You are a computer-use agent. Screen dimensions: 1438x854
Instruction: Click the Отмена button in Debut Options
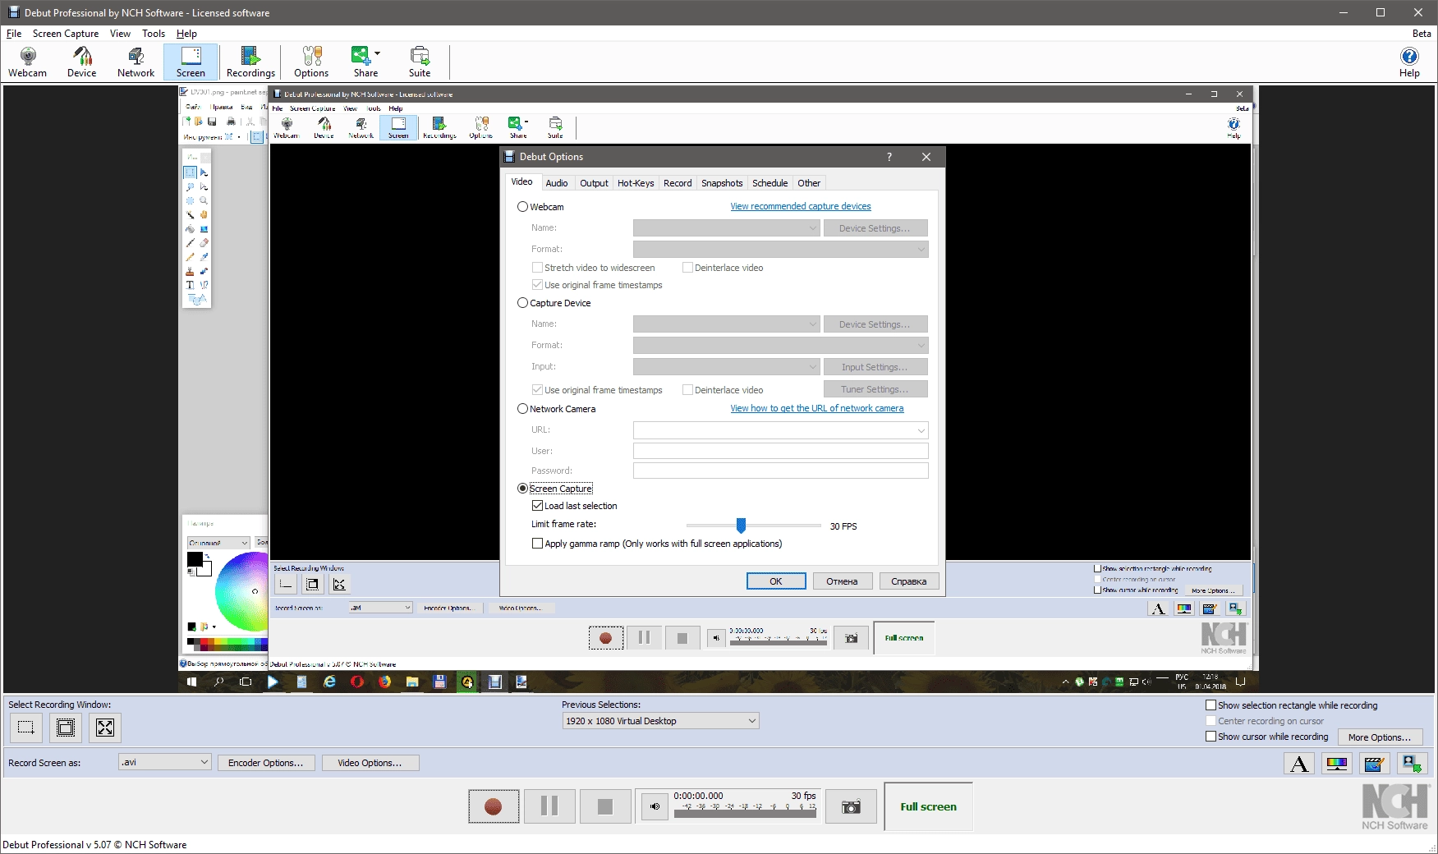tap(842, 581)
